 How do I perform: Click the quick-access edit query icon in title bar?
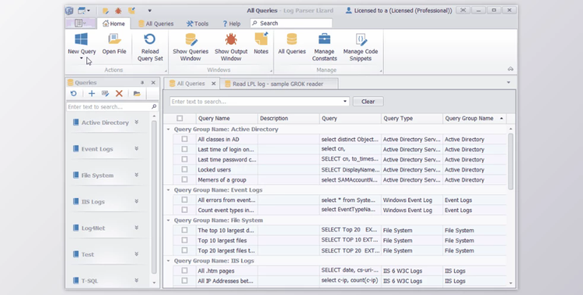(x=106, y=11)
